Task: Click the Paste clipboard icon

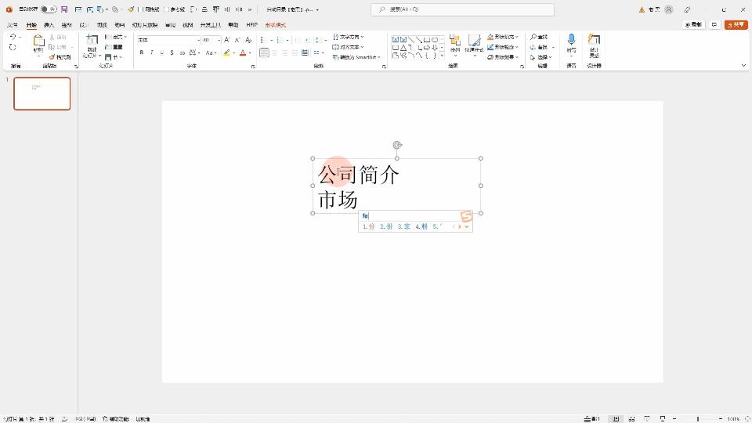Action: (38, 43)
